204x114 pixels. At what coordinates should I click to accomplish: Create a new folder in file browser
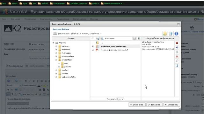pyautogui.click(x=165, y=34)
